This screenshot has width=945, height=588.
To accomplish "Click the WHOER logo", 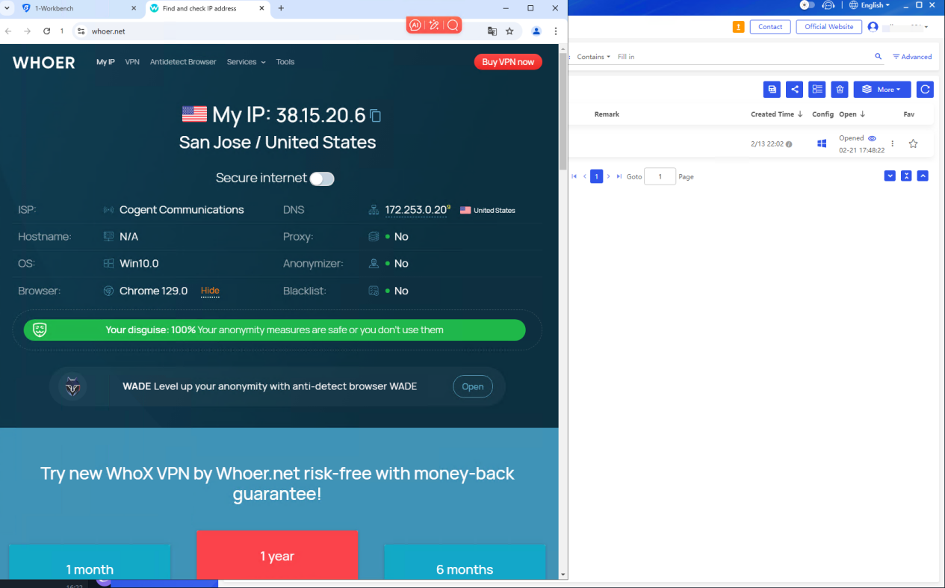I will [44, 63].
